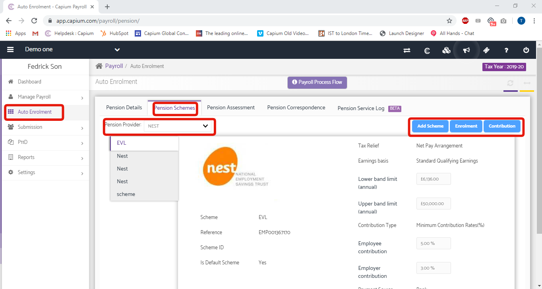Click the browser address bar
This screenshot has height=289, width=542.
pos(250,21)
